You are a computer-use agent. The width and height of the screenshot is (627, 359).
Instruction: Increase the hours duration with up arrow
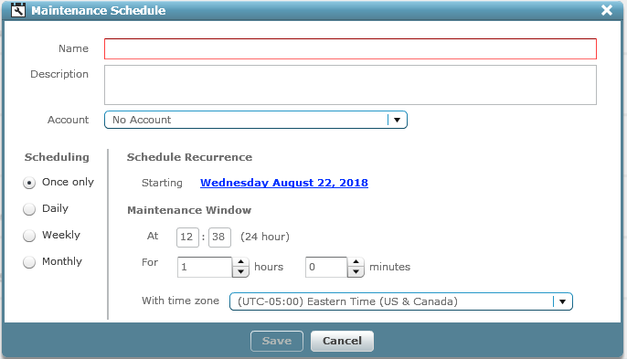point(240,262)
